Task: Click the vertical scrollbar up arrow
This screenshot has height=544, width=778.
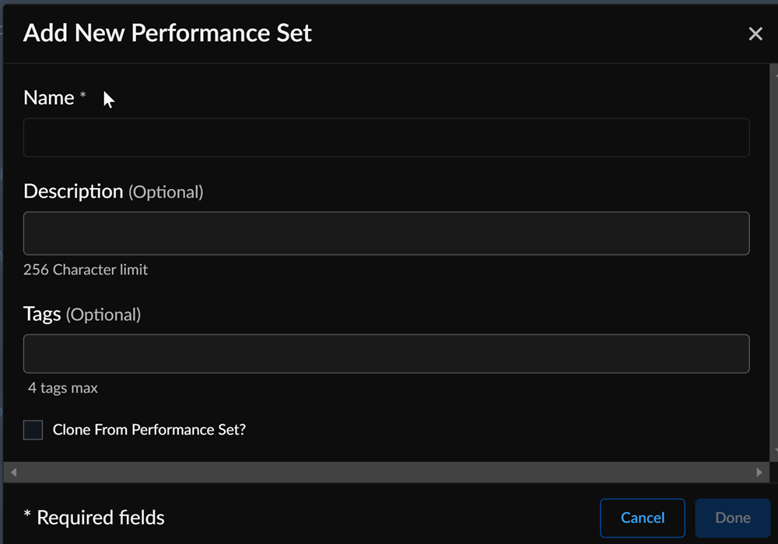Action: 774,70
